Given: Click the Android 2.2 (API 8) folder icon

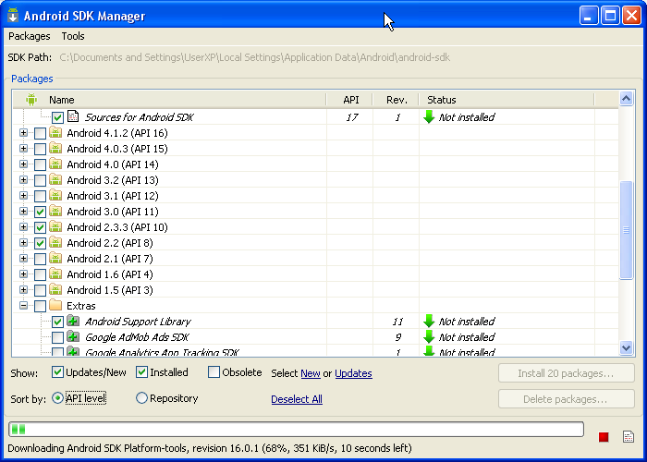Looking at the screenshot, I should click(x=55, y=242).
